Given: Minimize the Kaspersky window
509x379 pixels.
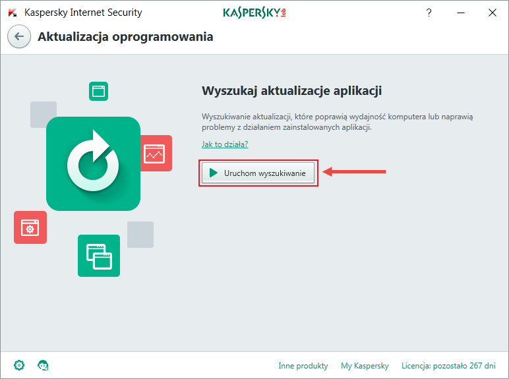Looking at the screenshot, I should (461, 13).
